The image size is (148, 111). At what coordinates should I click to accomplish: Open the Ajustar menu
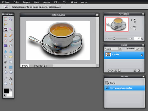[x=47, y=2]
